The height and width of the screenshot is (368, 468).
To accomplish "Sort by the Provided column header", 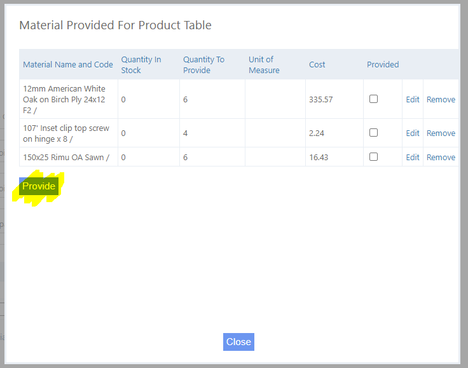I will click(x=383, y=64).
